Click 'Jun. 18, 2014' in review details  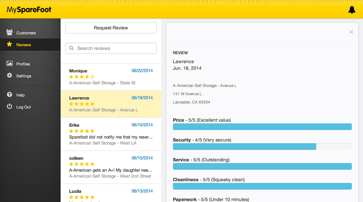(187, 68)
